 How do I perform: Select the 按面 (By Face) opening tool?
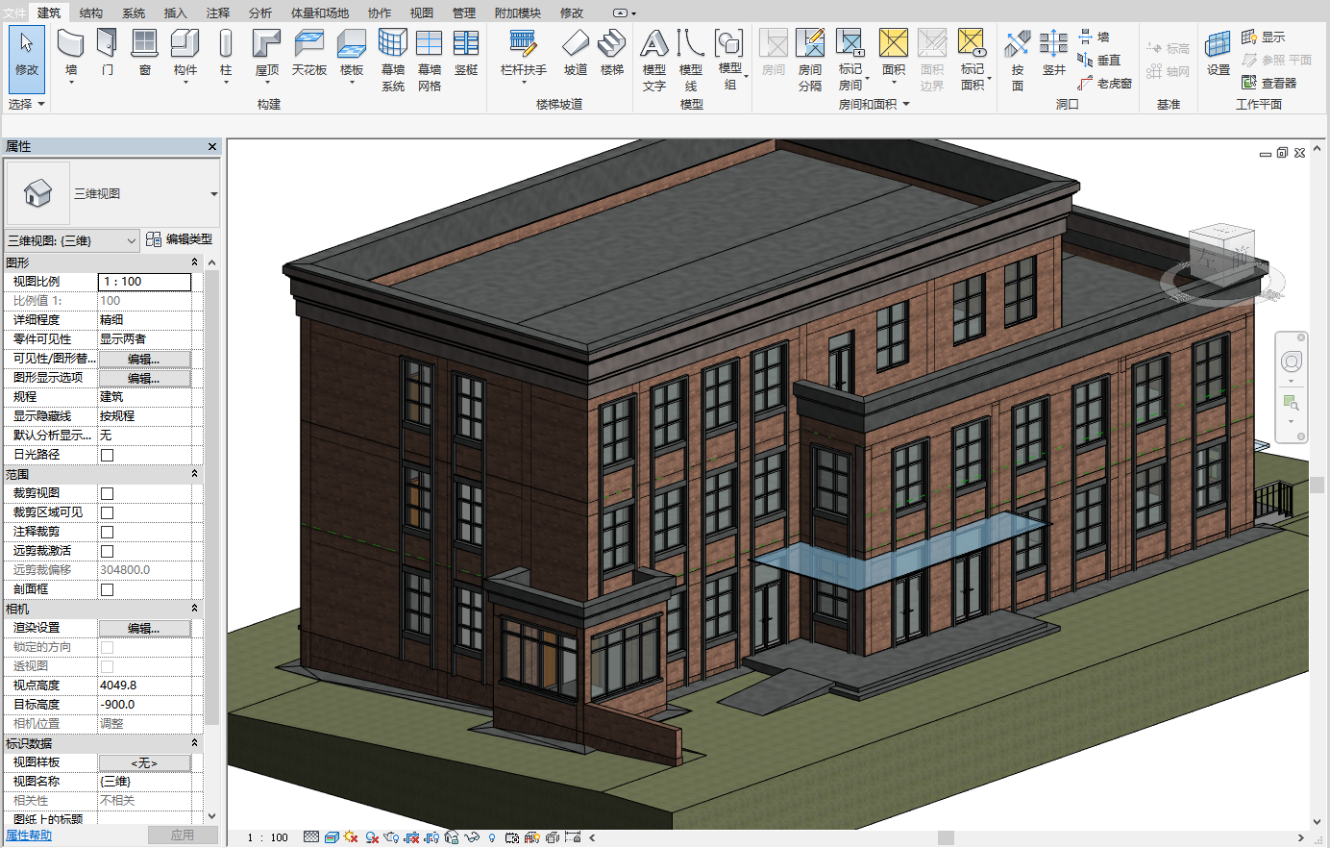[x=1018, y=60]
